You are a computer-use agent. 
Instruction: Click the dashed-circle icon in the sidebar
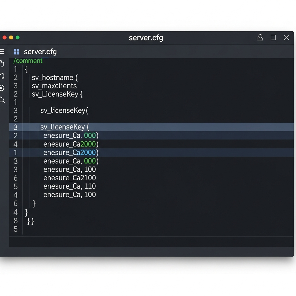pos(2,88)
